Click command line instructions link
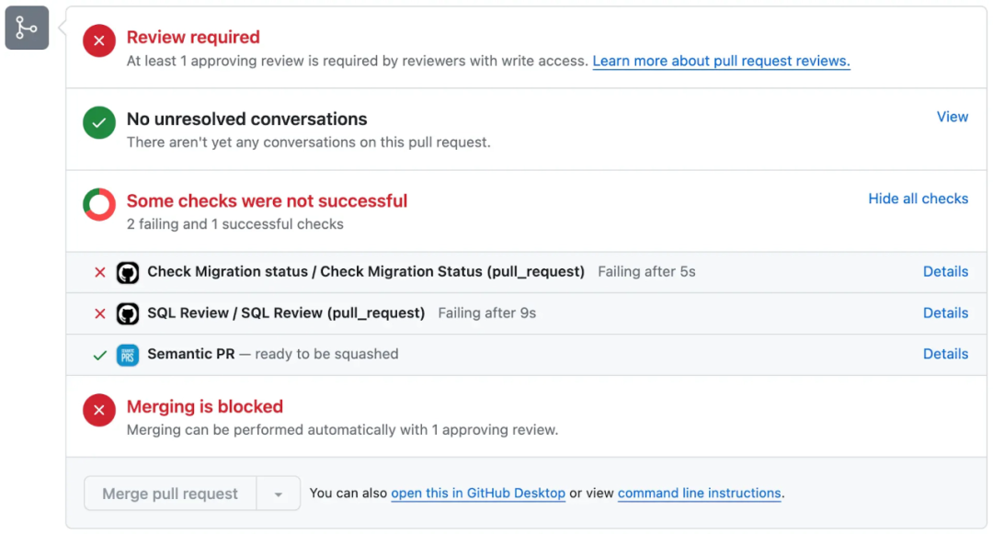The width and height of the screenshot is (993, 534). pyautogui.click(x=699, y=494)
